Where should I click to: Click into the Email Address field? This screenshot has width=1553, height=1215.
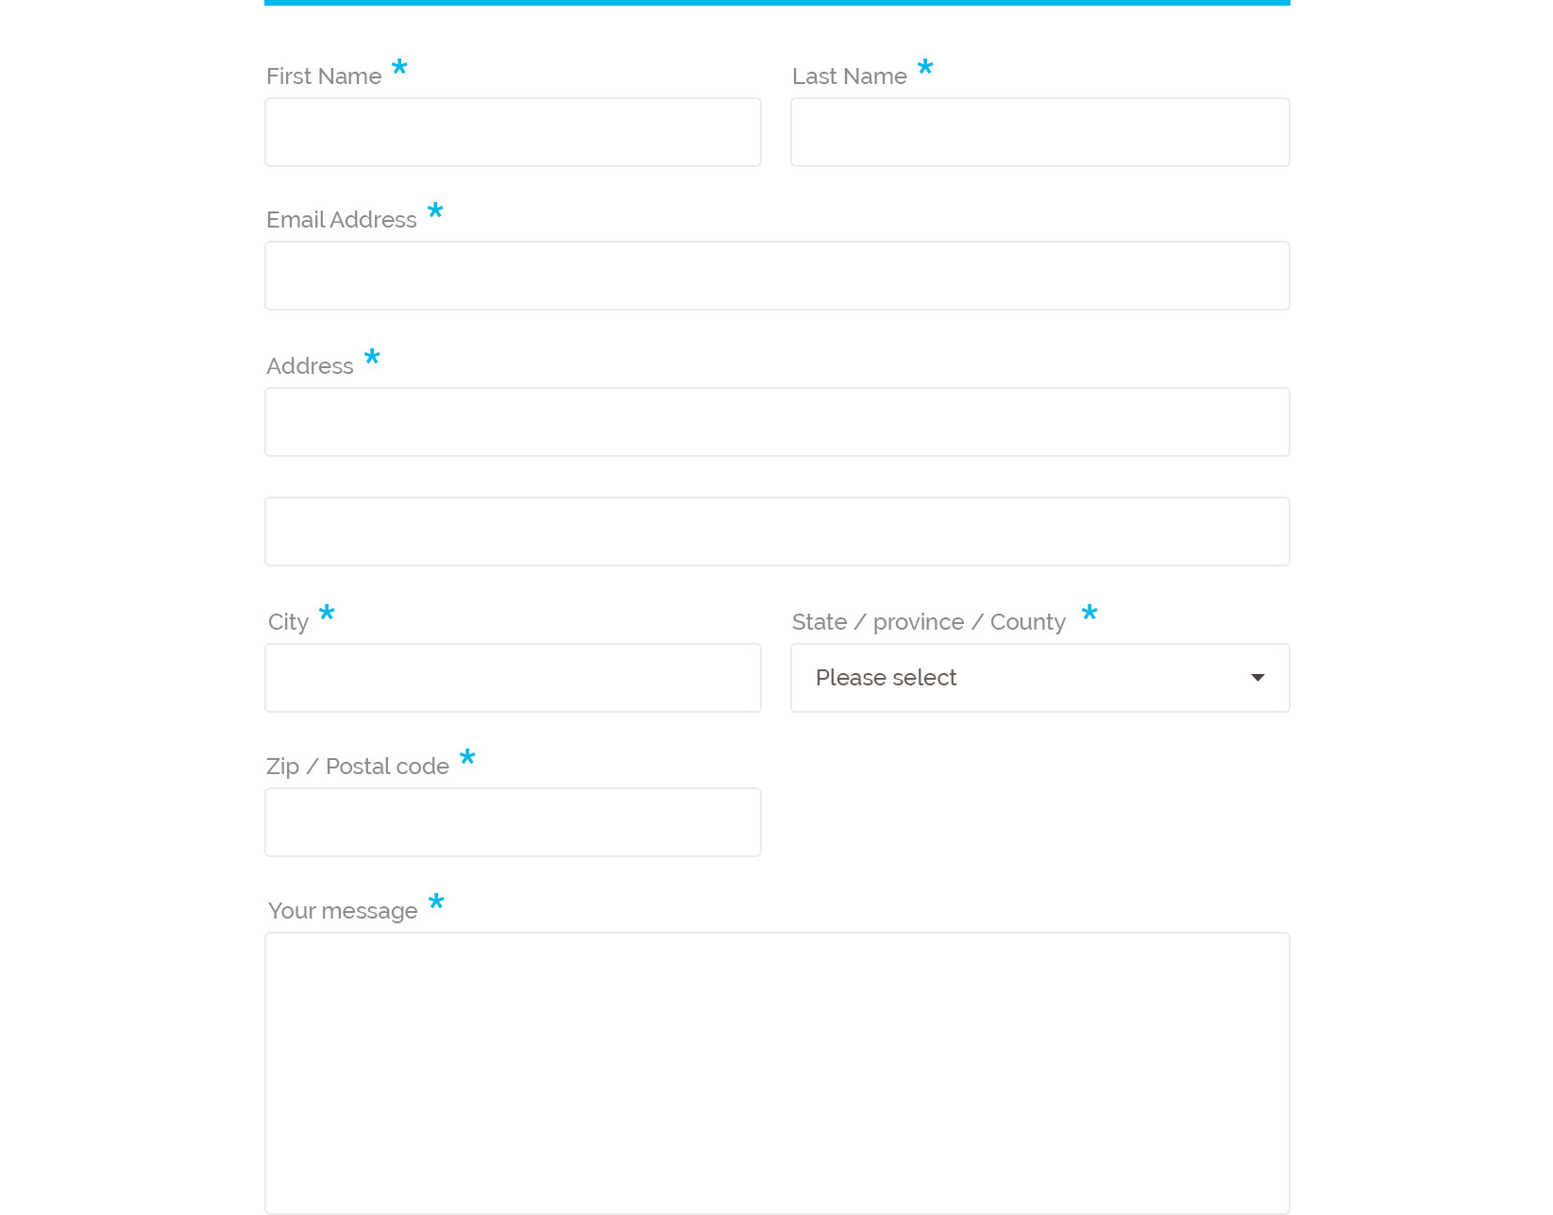pyautogui.click(x=777, y=276)
